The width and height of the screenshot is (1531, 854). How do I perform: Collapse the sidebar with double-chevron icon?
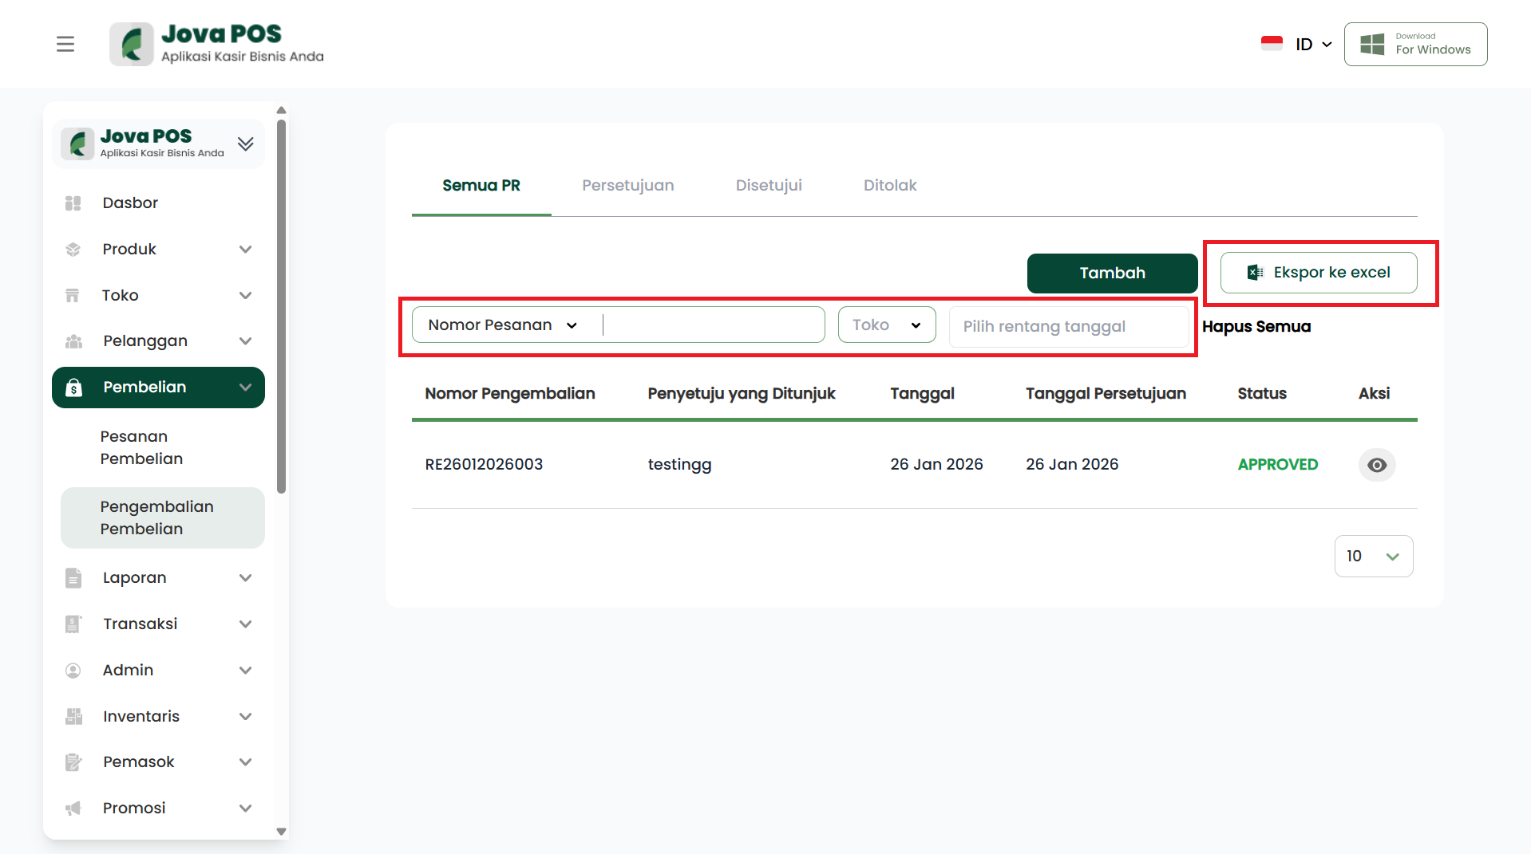245,144
